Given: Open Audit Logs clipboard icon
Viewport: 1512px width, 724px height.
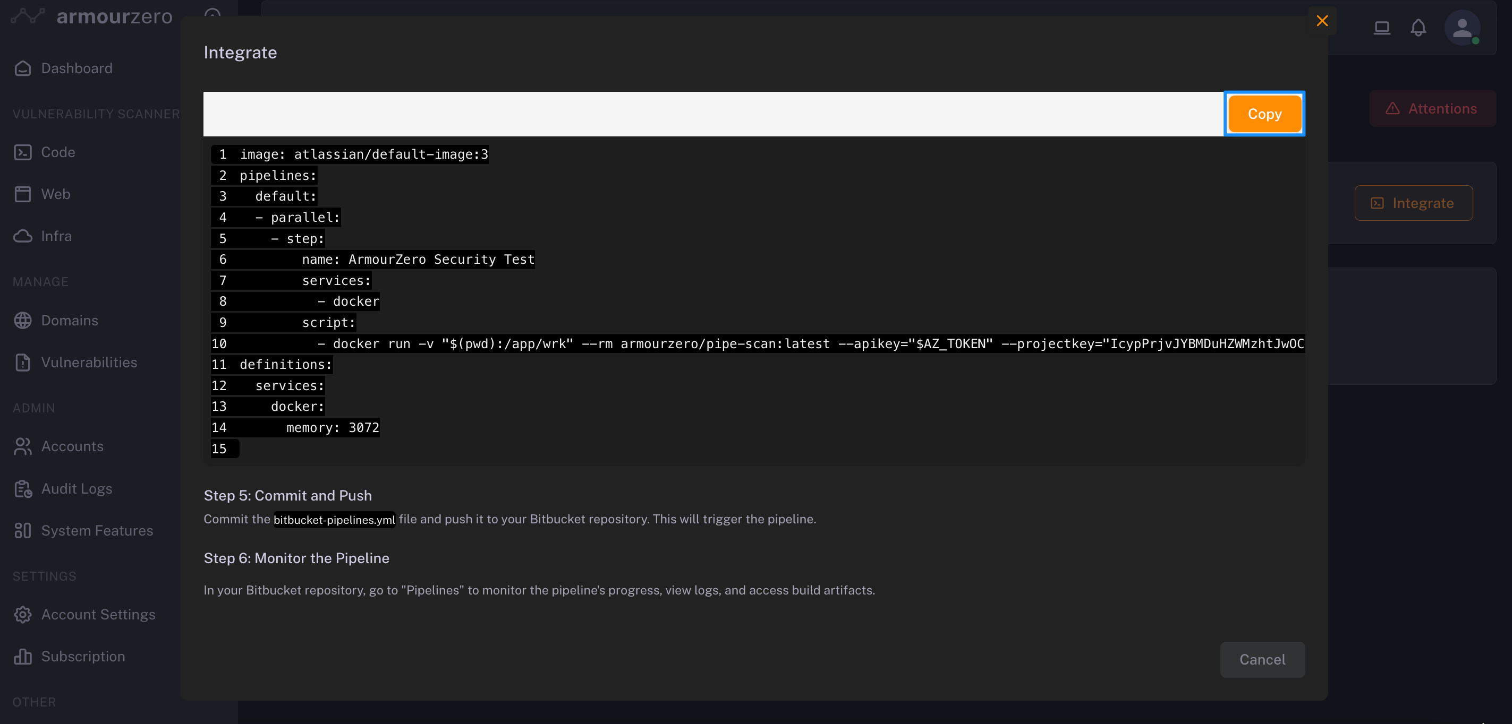Looking at the screenshot, I should coord(23,489).
